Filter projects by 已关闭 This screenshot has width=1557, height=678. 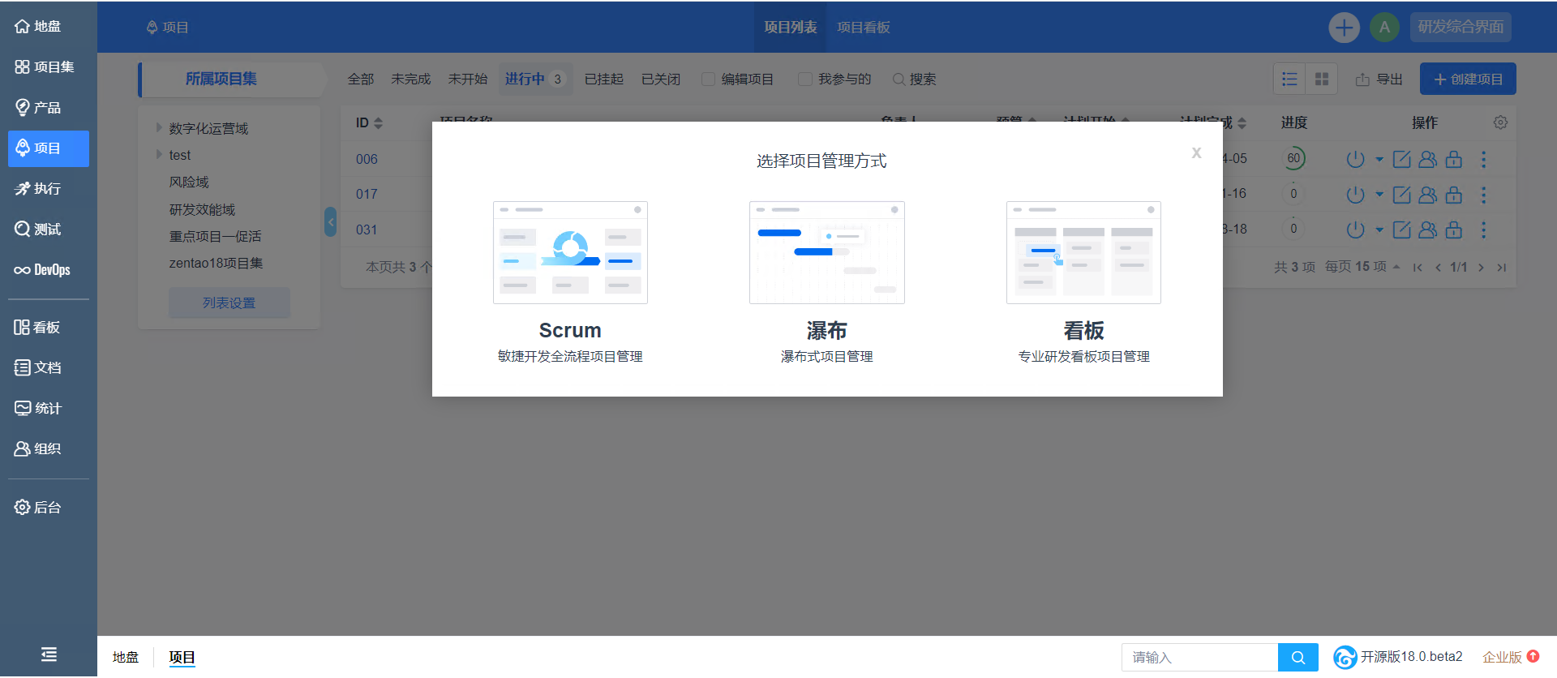[x=661, y=79]
